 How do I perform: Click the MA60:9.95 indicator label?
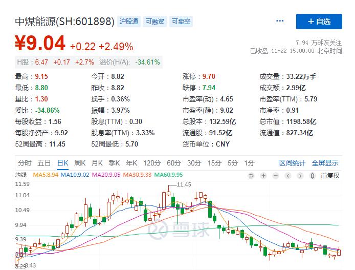(168, 175)
